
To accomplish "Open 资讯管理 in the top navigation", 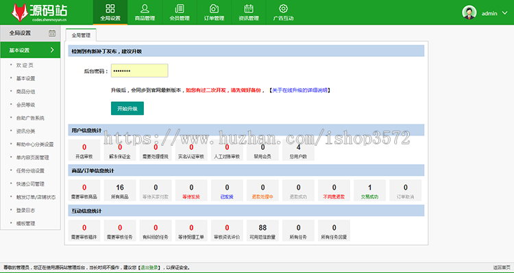I will (x=249, y=12).
